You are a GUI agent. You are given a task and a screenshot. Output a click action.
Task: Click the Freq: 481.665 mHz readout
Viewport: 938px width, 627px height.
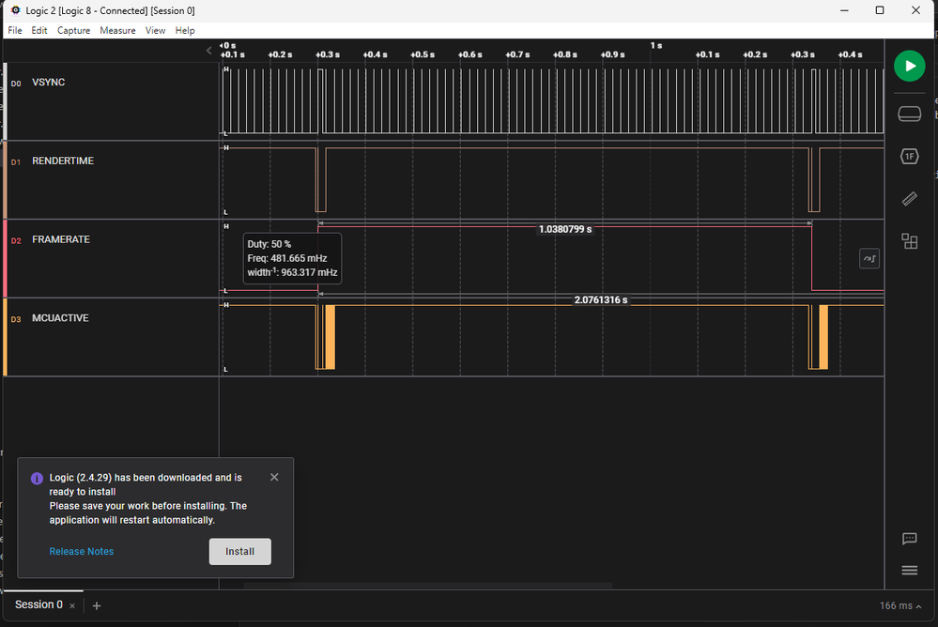(287, 258)
